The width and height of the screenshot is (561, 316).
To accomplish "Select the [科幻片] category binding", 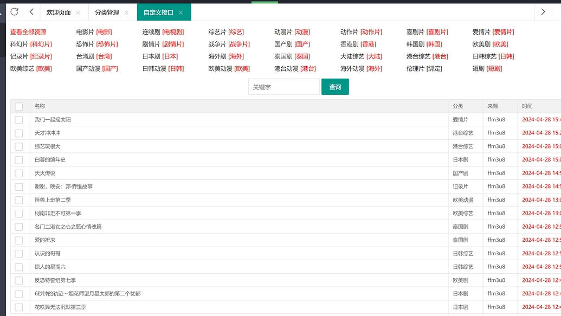I will click(x=41, y=44).
